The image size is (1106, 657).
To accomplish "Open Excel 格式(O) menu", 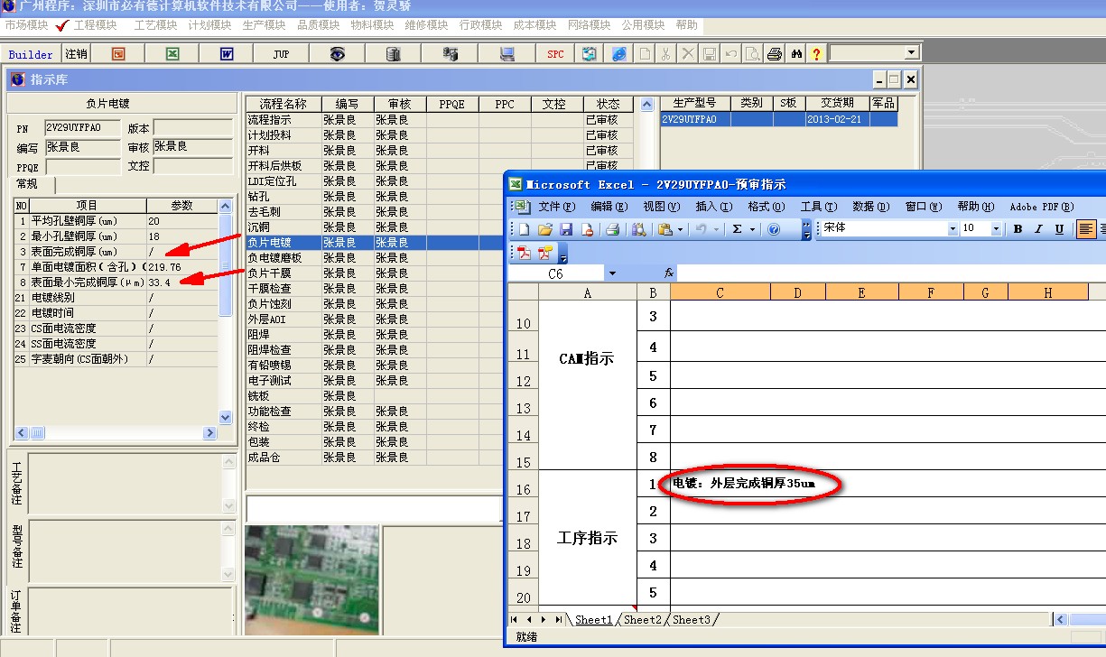I will click(766, 207).
